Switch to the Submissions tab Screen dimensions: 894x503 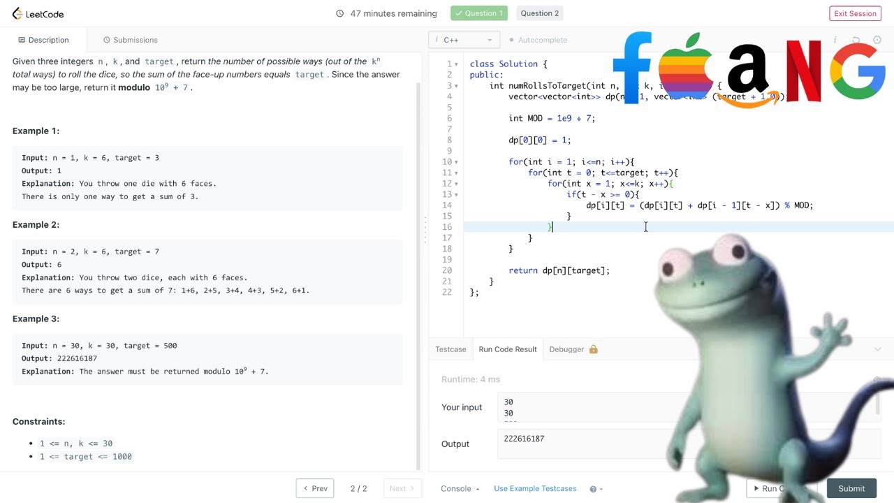[130, 40]
